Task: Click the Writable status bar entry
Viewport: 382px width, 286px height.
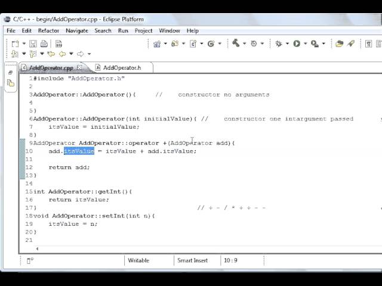Action: click(138, 260)
